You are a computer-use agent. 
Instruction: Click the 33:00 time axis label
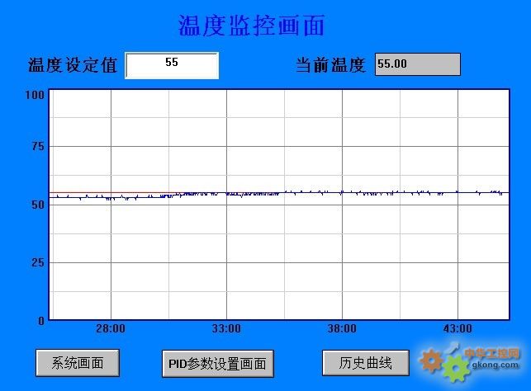click(226, 328)
